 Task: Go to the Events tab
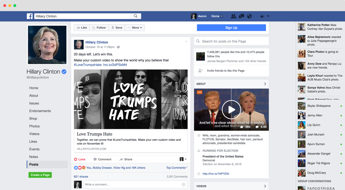34,149
